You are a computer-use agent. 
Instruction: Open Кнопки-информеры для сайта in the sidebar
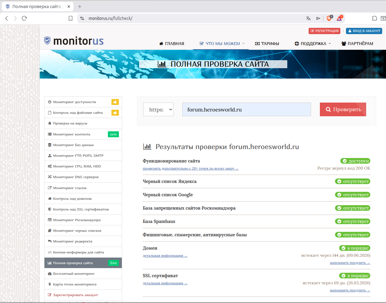83,252
